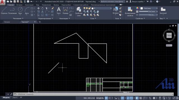Expand the Свойства panel

pyautogui.click(x=140, y=19)
